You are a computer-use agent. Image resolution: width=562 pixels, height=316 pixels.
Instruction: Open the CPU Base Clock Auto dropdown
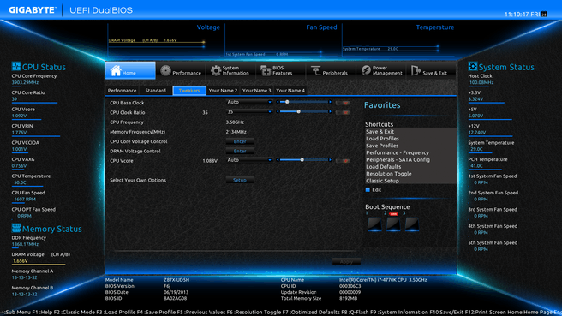249,102
